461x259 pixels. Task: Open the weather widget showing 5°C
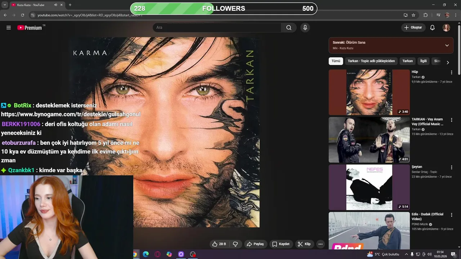click(383, 254)
